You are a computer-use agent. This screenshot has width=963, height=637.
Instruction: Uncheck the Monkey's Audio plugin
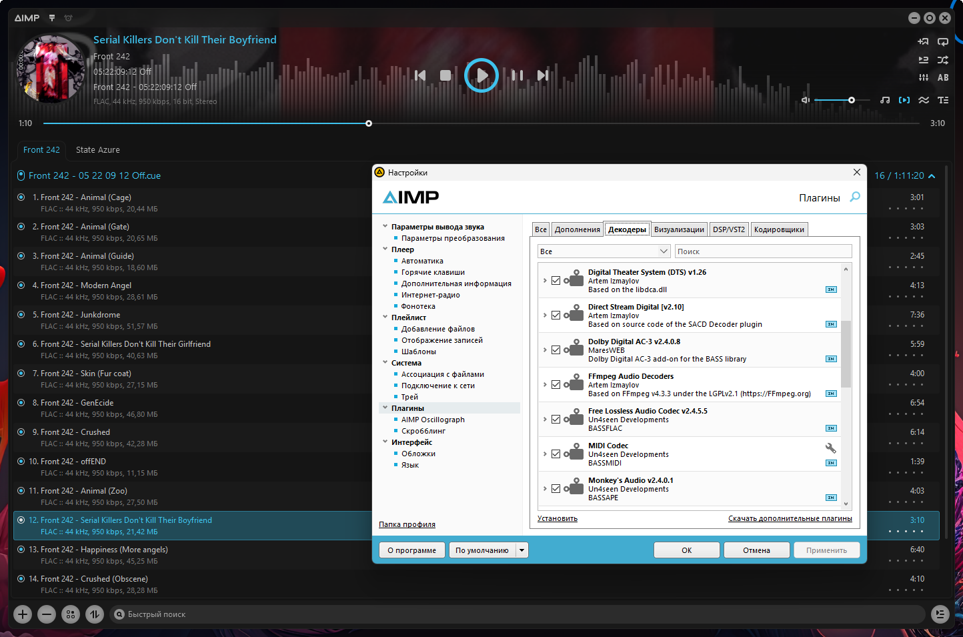[556, 489]
